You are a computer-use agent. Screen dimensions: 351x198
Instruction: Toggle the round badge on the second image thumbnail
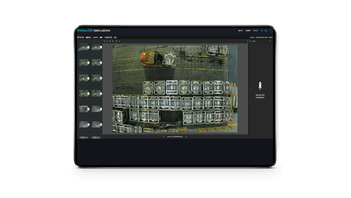point(101,47)
